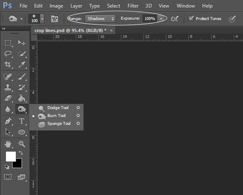
Task: Change the screen mode
Action: click(x=21, y=177)
